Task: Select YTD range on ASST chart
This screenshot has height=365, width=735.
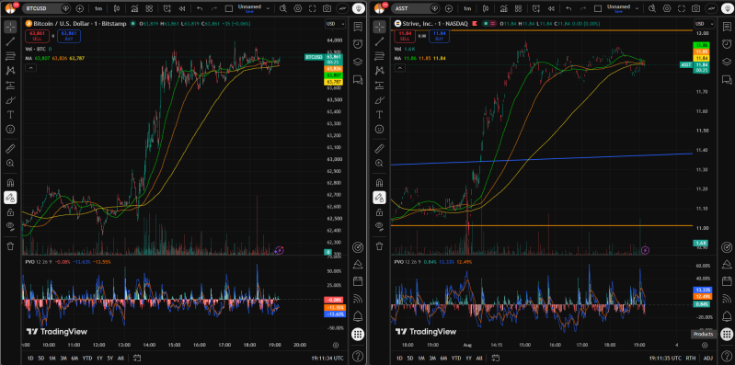Action: pyautogui.click(x=455, y=358)
